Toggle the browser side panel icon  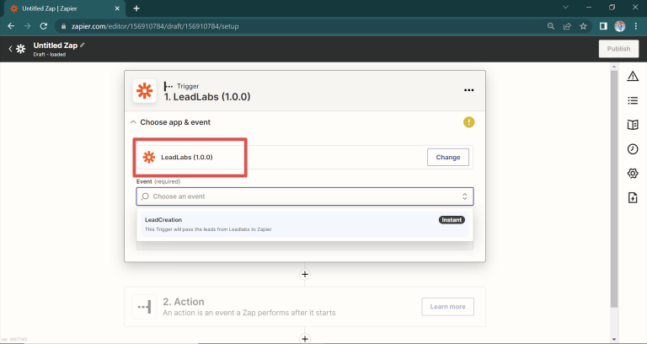[x=603, y=26]
